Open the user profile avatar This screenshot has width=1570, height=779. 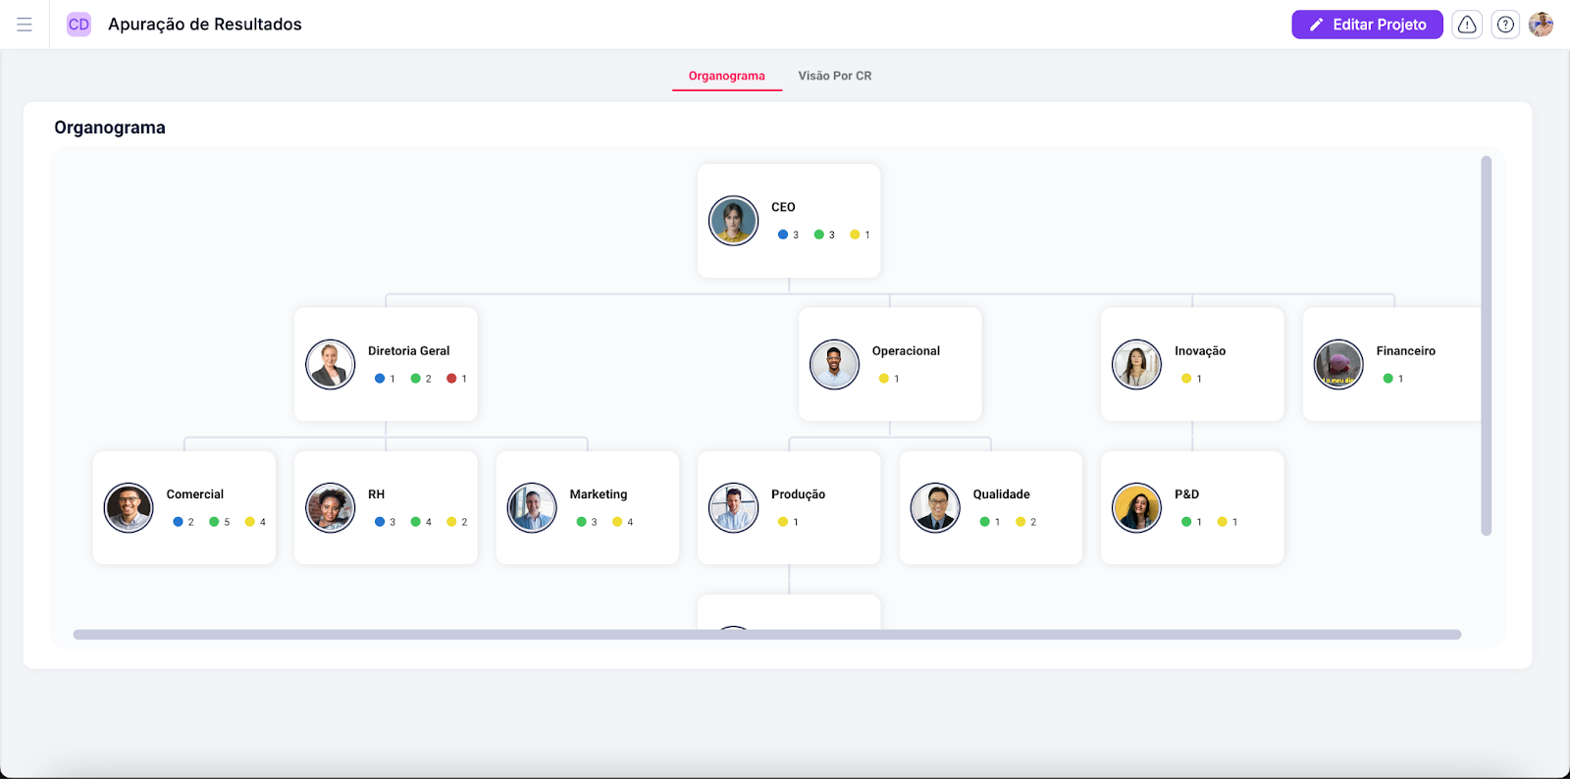point(1541,25)
